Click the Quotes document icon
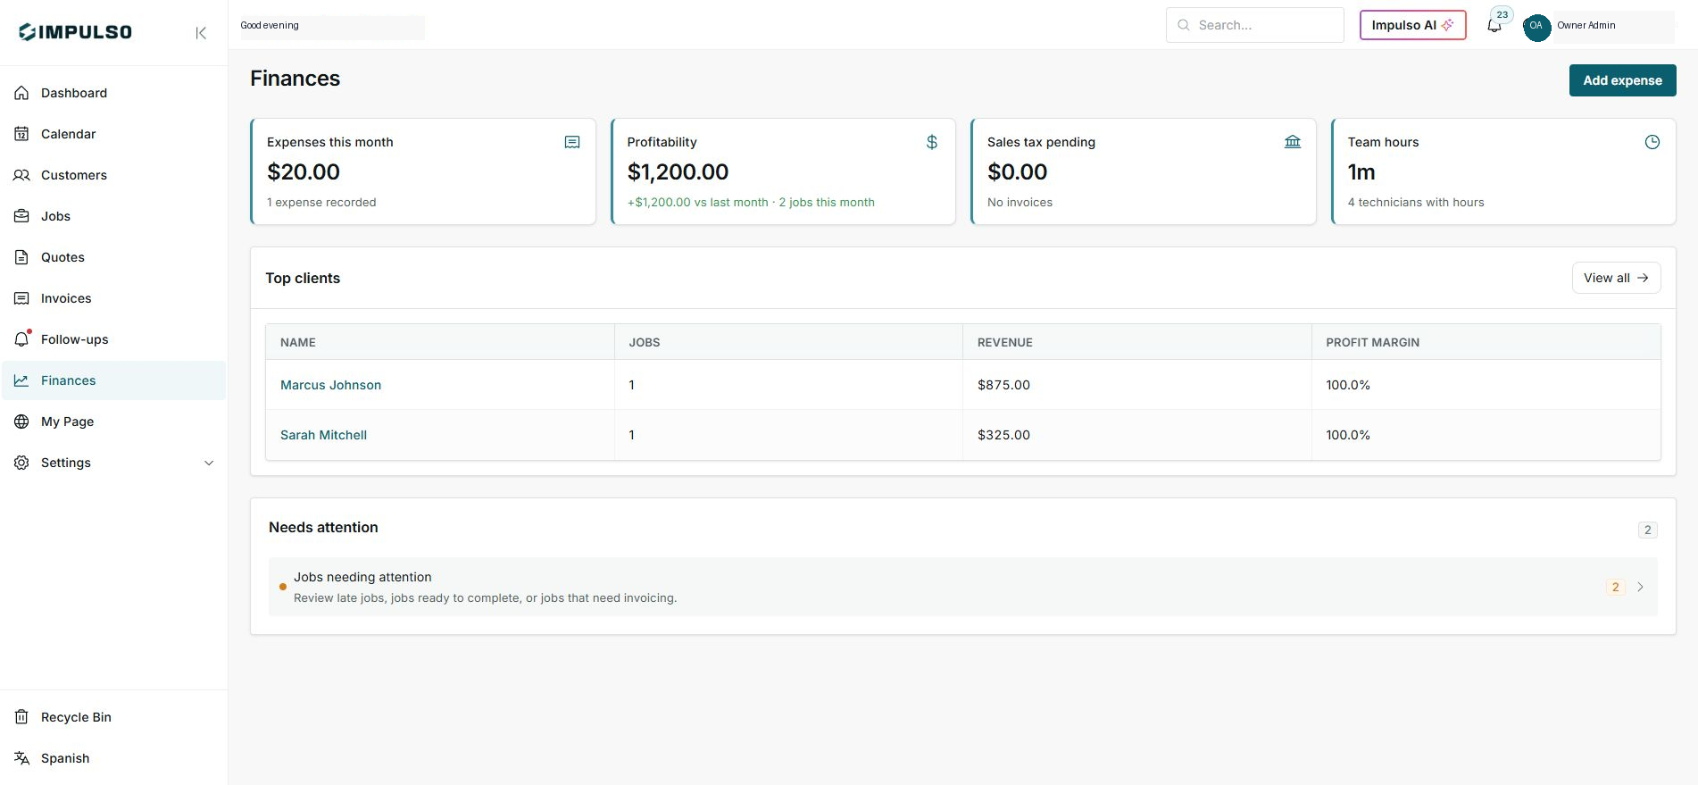This screenshot has width=1698, height=785. tap(21, 257)
